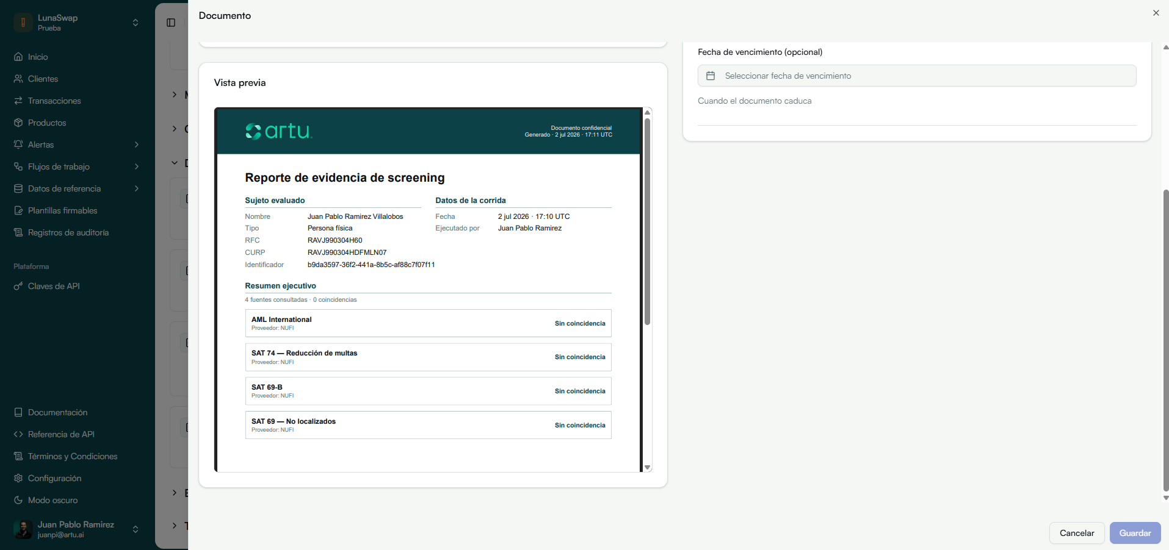
Task: Click preview scrollbar down arrow
Action: point(647,468)
